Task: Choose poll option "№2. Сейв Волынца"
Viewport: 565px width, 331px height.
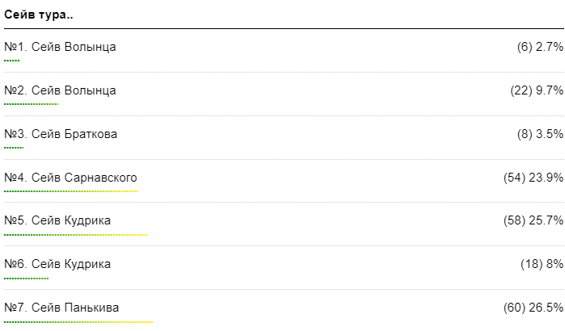Action: tap(60, 90)
